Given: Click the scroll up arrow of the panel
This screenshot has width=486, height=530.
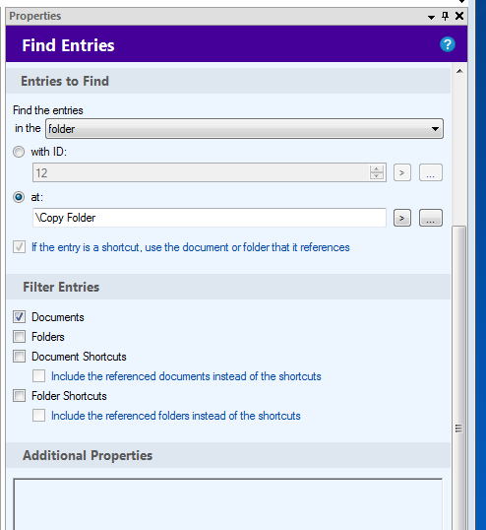Looking at the screenshot, I should click(459, 71).
